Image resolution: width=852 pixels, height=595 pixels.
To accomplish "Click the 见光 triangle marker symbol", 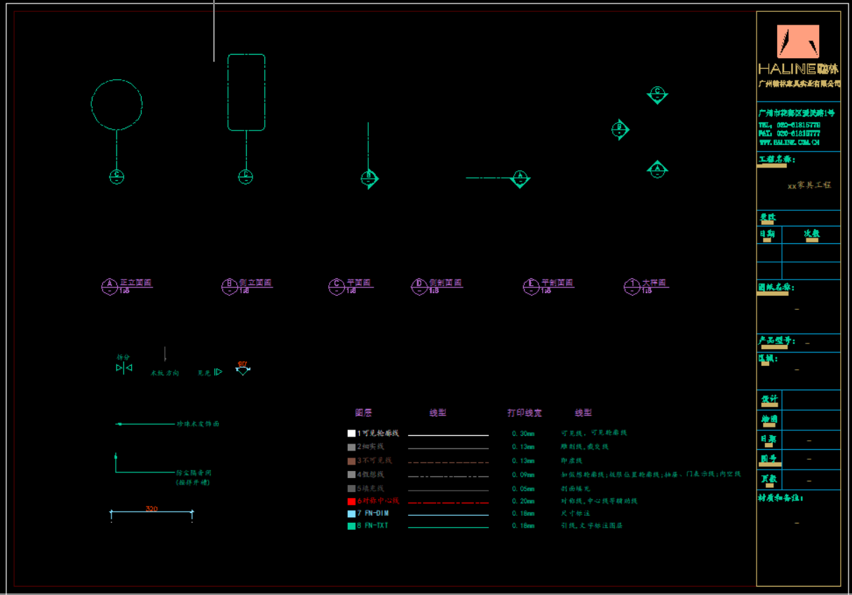I will pos(217,372).
